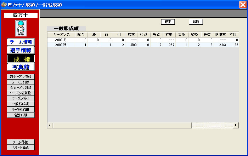Click 勝率 column header
This screenshot has width=248, height=156.
pos(131,35)
